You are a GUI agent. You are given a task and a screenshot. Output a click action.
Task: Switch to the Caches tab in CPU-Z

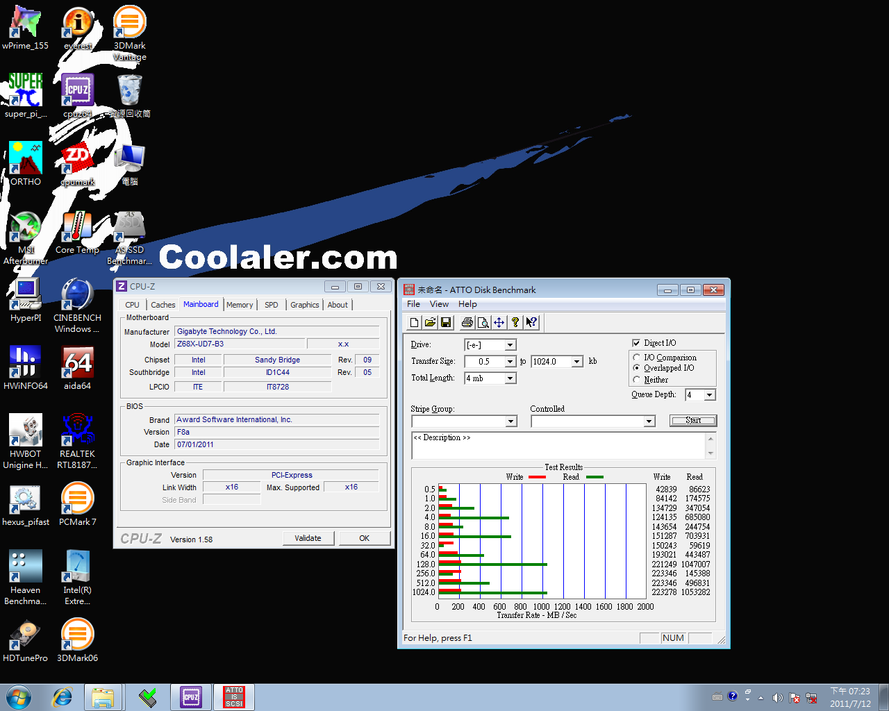tap(163, 305)
